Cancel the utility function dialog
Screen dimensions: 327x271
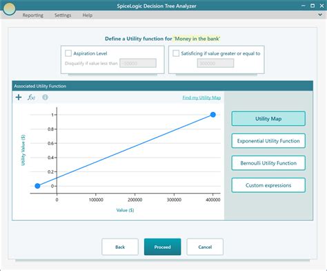205,247
